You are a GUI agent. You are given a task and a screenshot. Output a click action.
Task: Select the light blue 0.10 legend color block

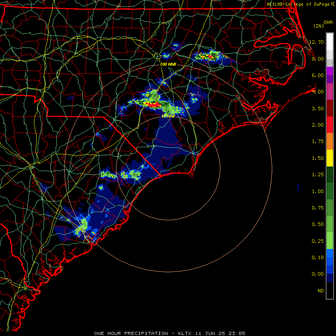point(330,253)
